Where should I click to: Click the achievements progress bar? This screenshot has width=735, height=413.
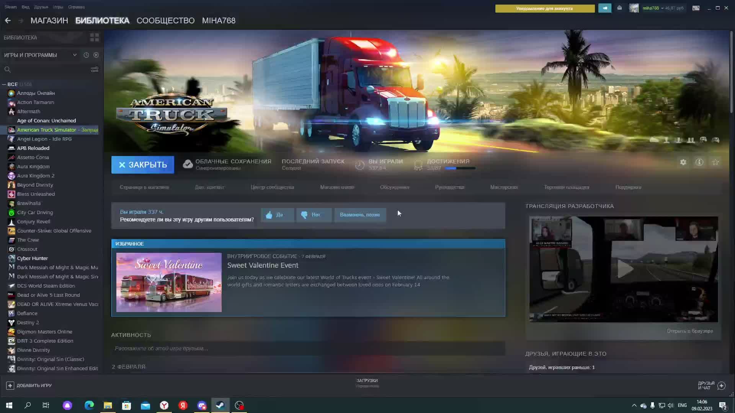[460, 168]
